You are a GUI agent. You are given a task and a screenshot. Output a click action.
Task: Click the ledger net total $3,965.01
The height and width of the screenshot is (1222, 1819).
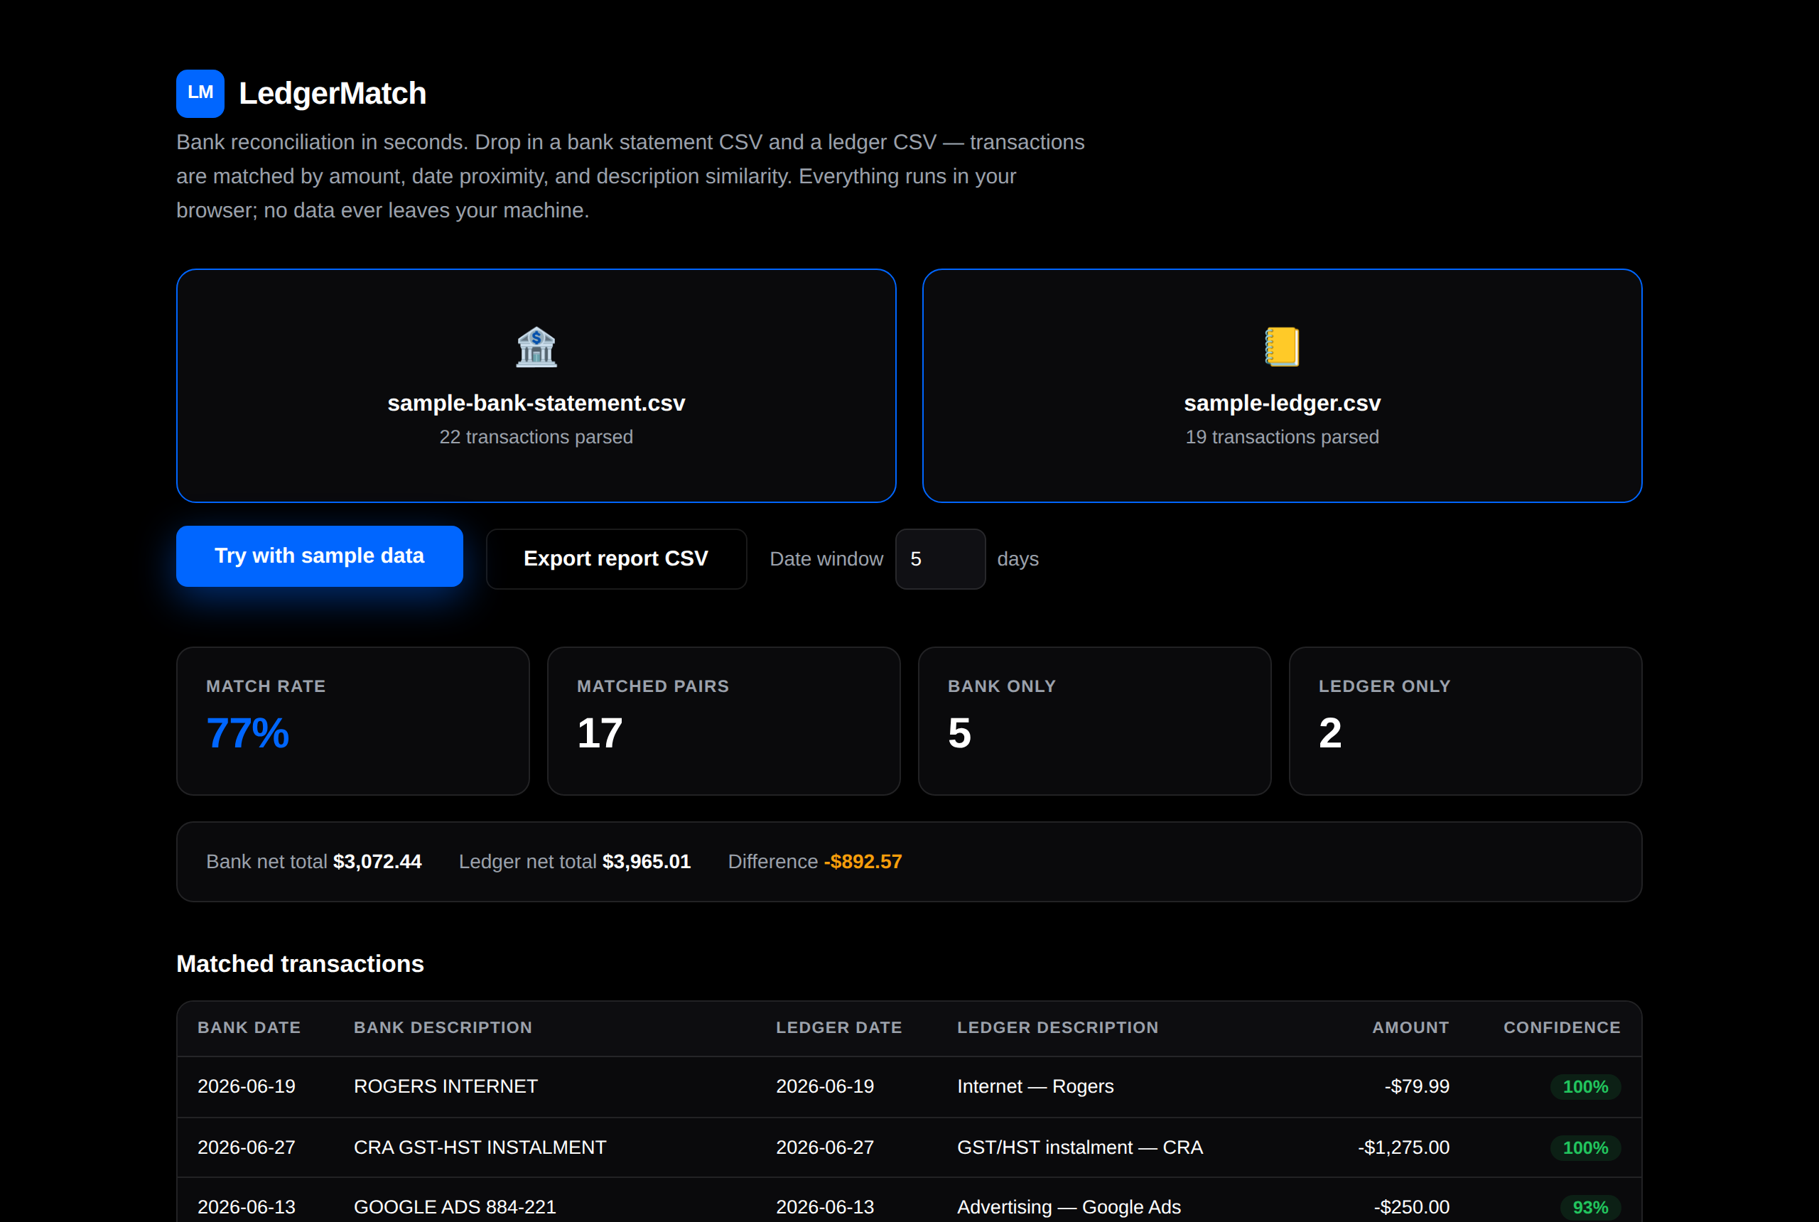(647, 861)
